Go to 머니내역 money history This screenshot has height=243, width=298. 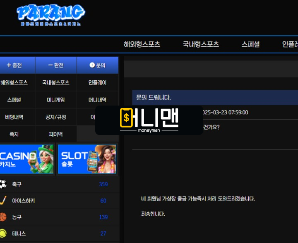[98, 100]
